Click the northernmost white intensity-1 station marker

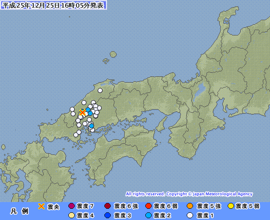pos(100,90)
